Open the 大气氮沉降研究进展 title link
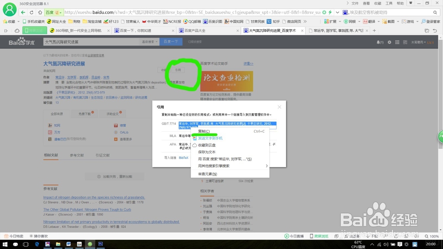443x249 pixels. (64, 64)
